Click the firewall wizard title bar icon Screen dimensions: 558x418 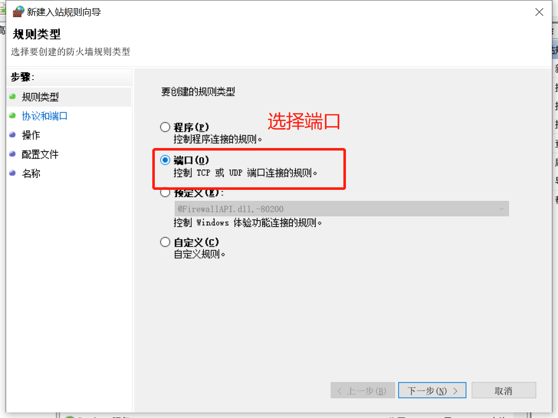coord(18,12)
